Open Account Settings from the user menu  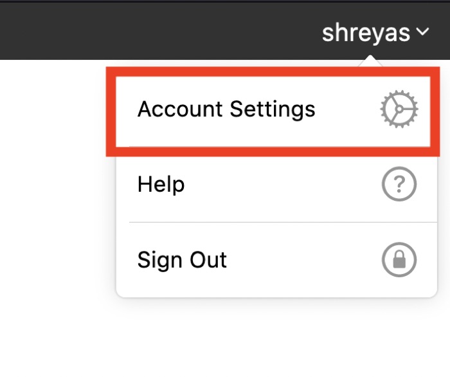226,109
